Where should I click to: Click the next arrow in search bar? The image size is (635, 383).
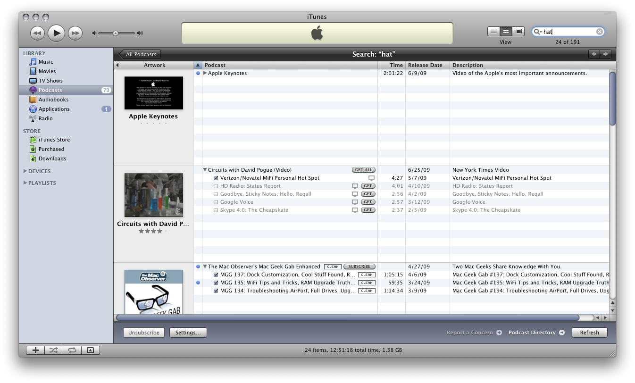click(605, 54)
